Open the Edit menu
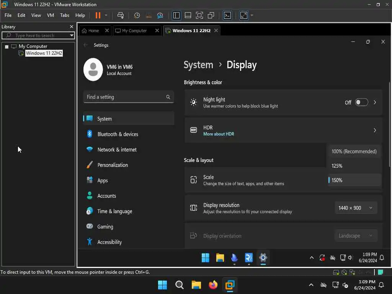 pyautogui.click(x=21, y=15)
